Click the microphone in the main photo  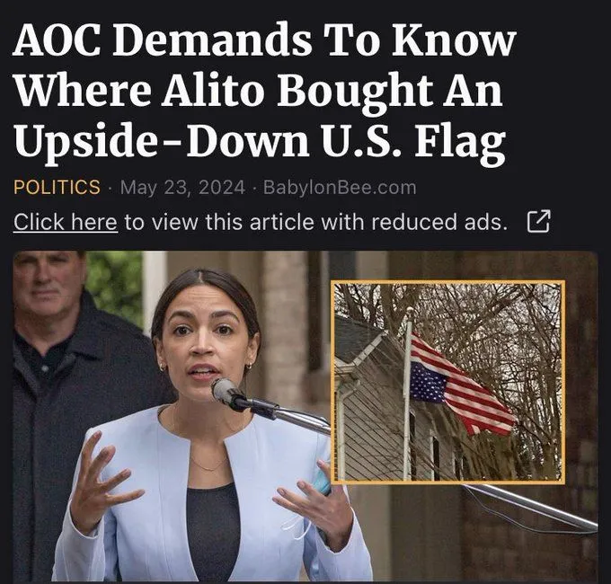228,393
